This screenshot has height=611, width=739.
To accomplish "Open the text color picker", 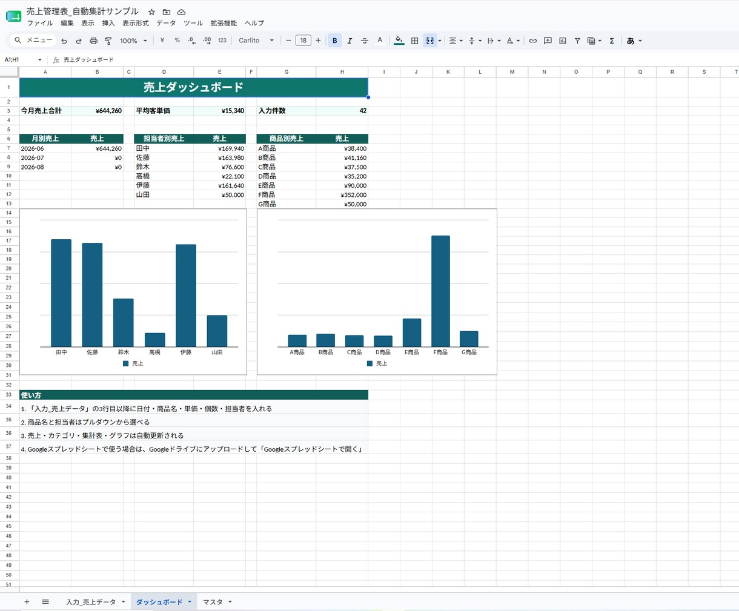I will point(380,41).
